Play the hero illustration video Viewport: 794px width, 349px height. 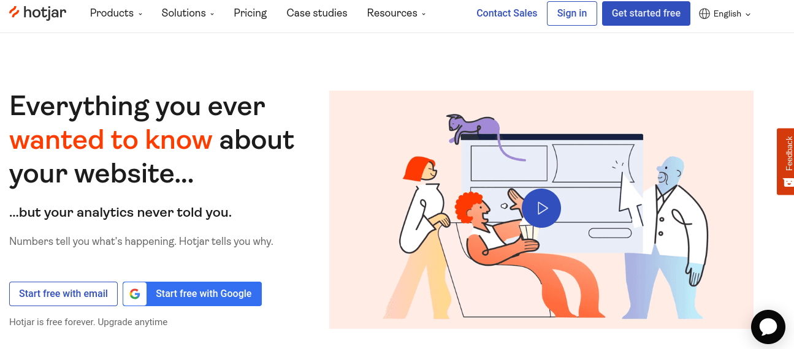coord(541,208)
